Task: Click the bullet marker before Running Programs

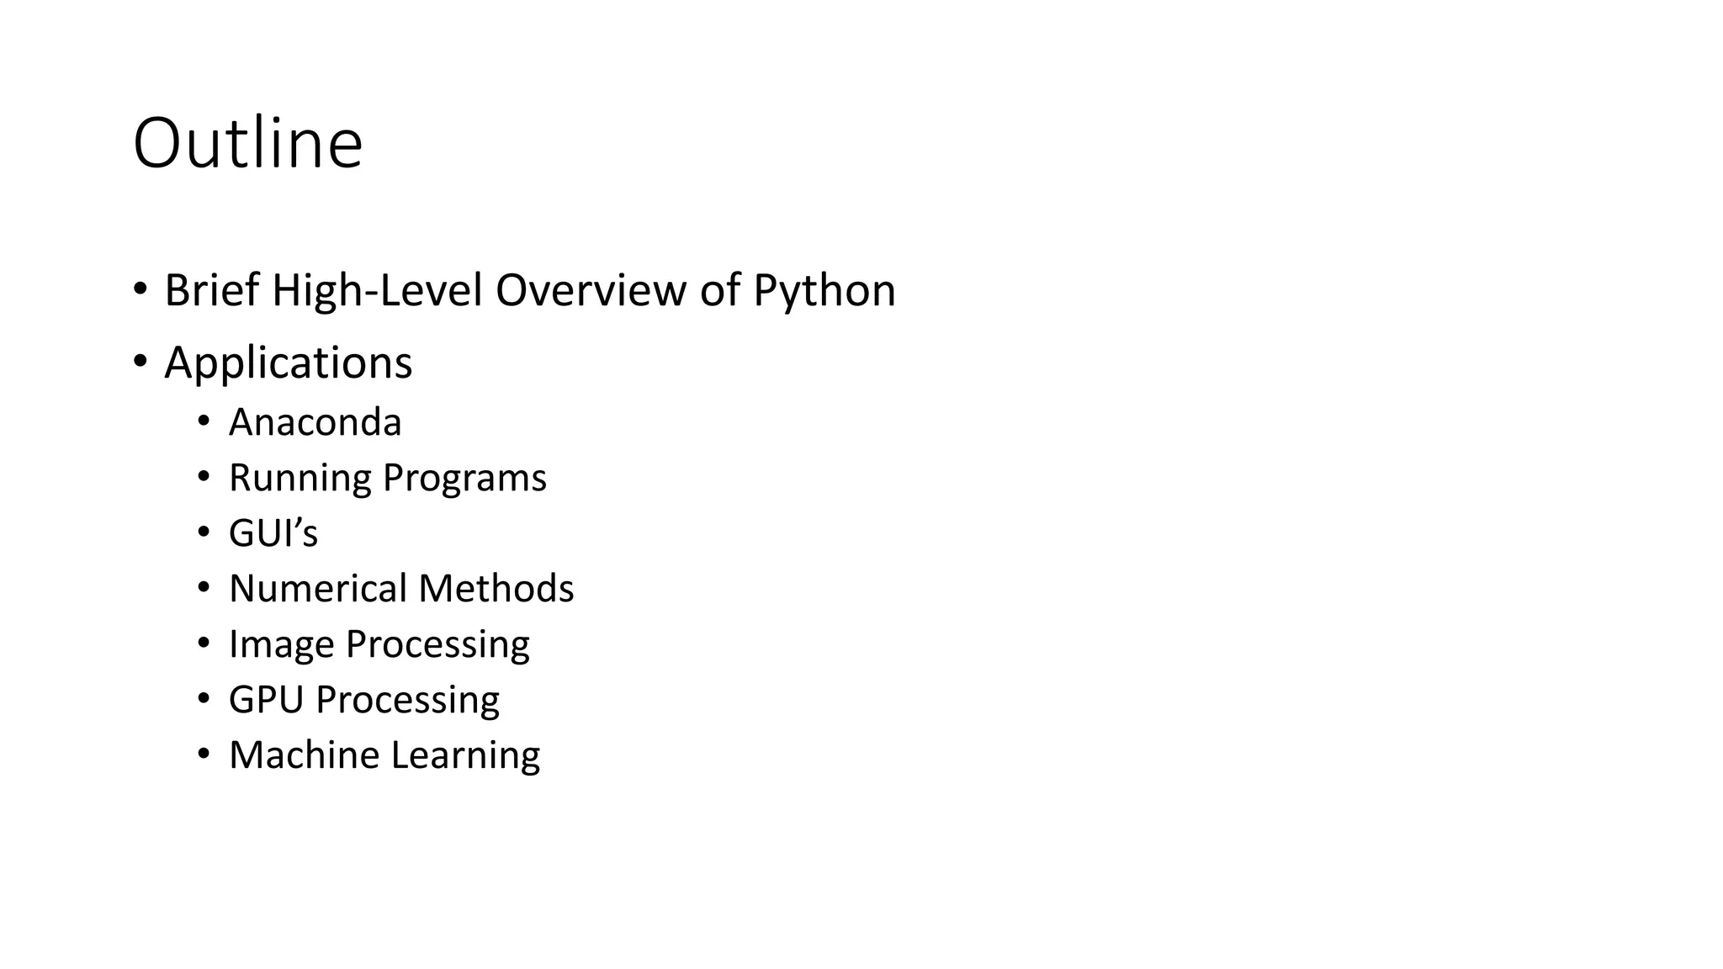Action: click(x=204, y=476)
